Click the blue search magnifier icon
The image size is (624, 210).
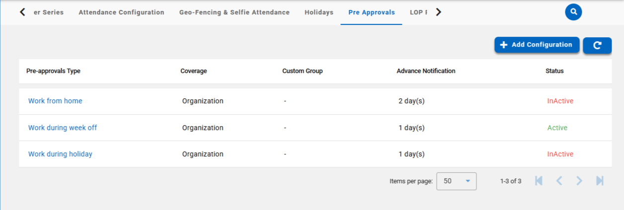click(573, 12)
